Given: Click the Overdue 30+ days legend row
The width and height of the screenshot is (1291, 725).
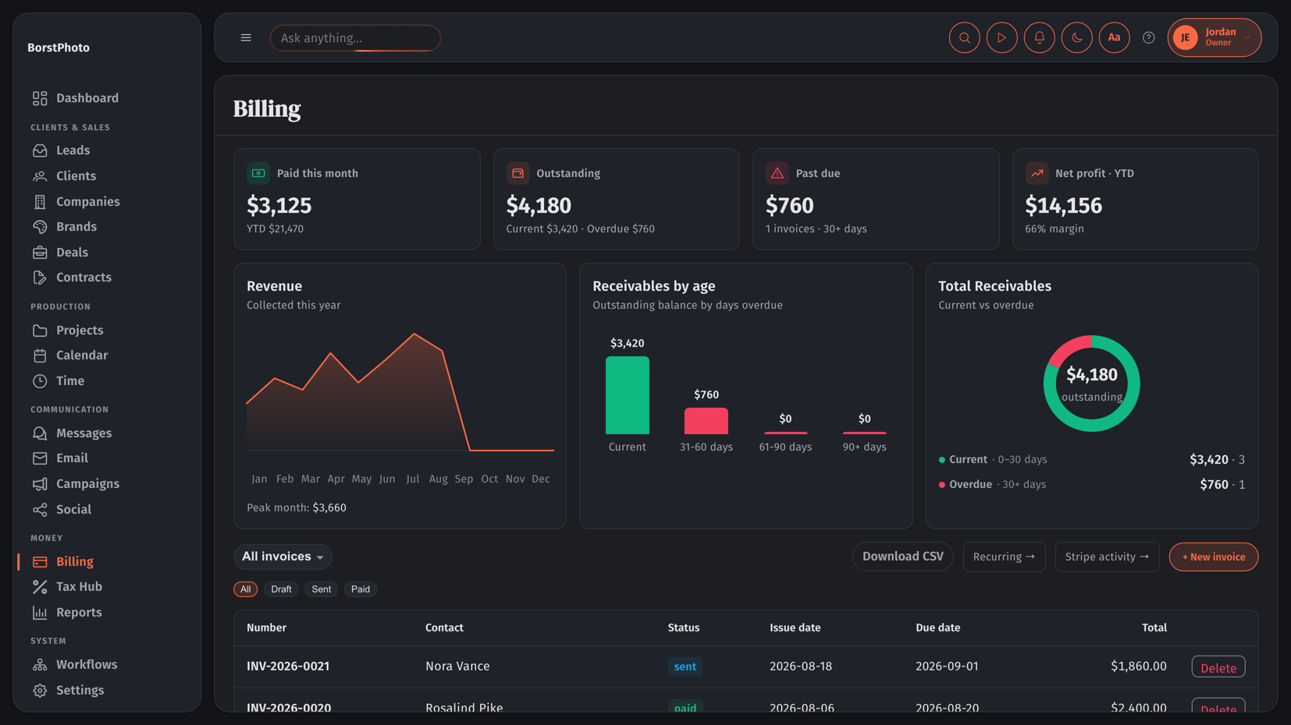Looking at the screenshot, I should point(1092,485).
